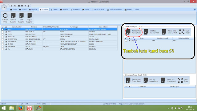Click the C2 Metro taskbar icon
Viewport: 197px width, 111px height.
[x=30, y=108]
